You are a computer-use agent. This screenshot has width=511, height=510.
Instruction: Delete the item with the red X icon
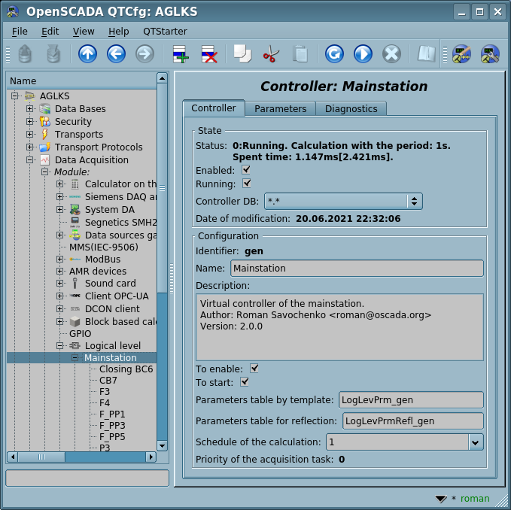click(209, 53)
